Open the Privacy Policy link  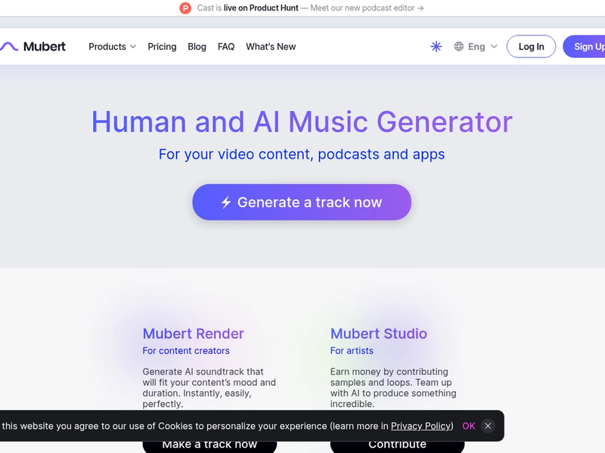(420, 426)
